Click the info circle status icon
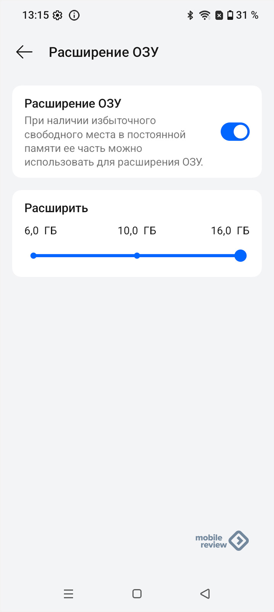The width and height of the screenshot is (274, 612). click(74, 15)
